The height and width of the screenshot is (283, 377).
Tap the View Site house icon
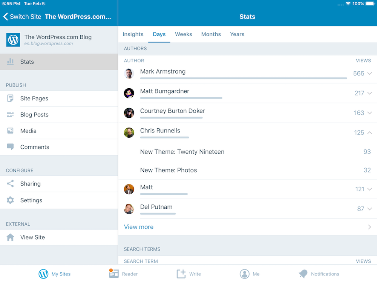tap(10, 237)
